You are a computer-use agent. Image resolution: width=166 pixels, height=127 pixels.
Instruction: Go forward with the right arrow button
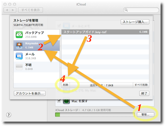pos(13,10)
